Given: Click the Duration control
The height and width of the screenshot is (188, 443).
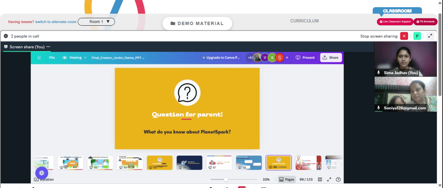Looking at the screenshot, I should 44,179.
